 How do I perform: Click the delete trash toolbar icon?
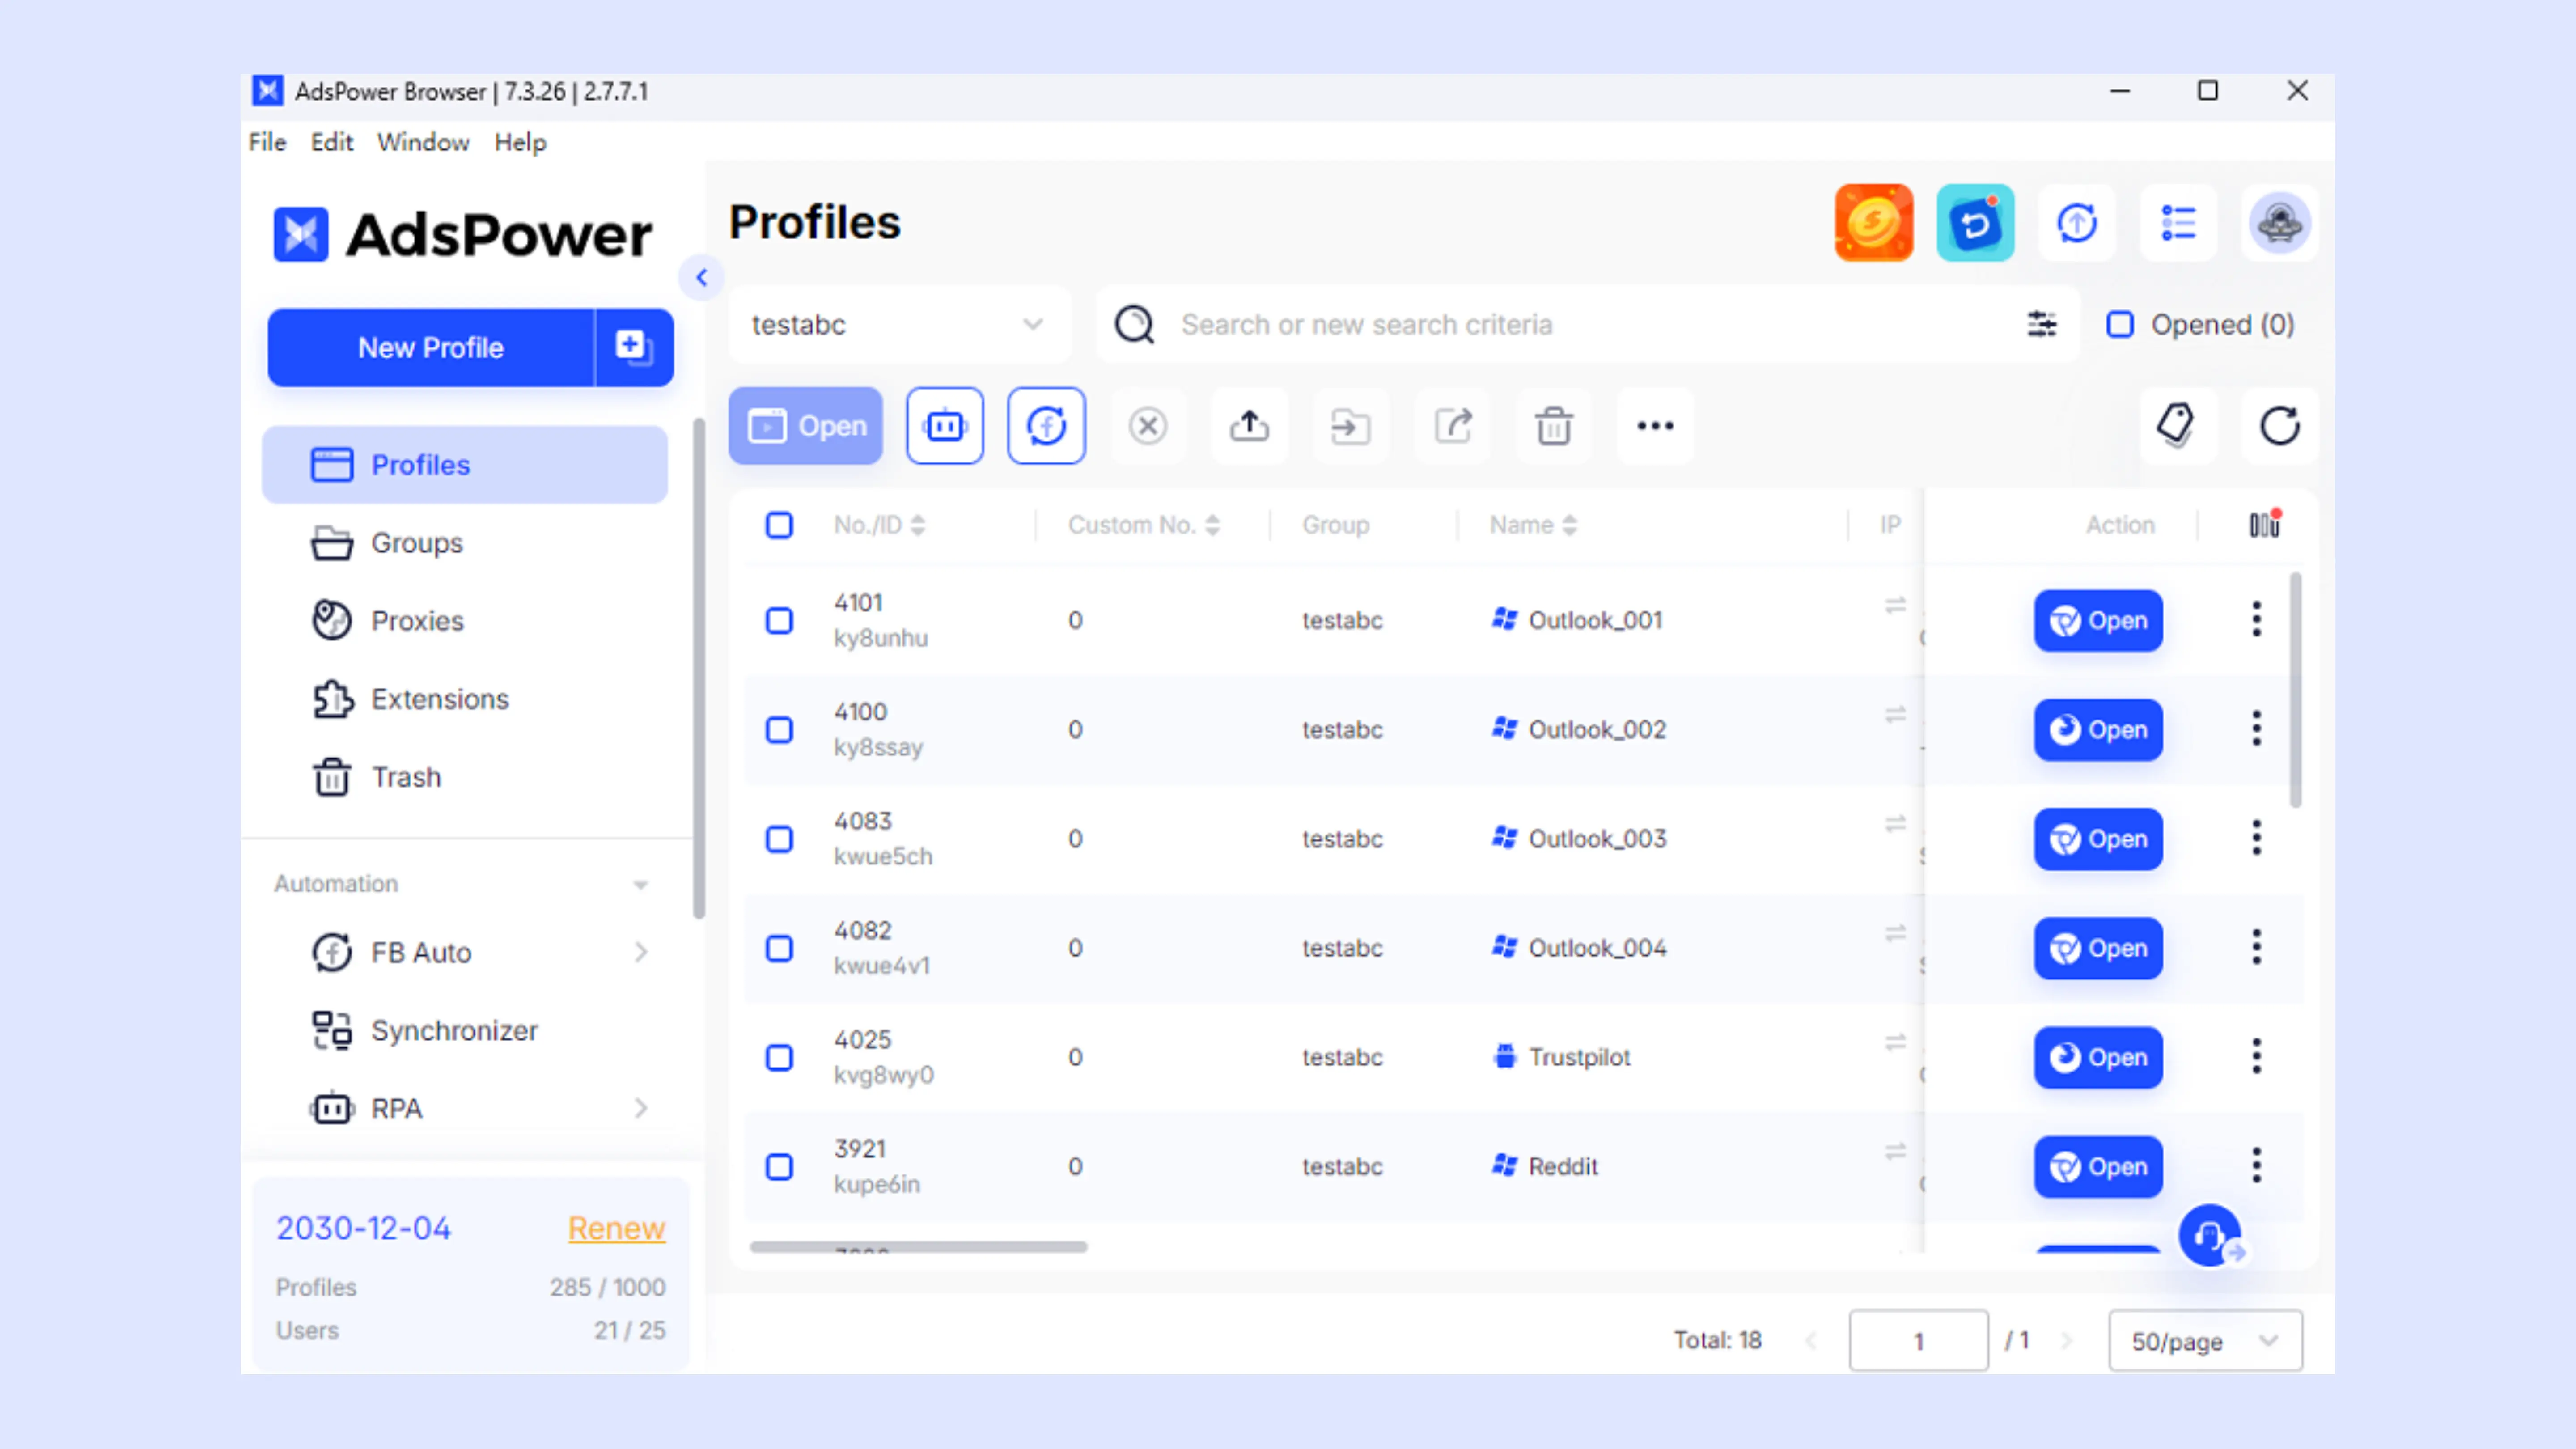point(1554,426)
